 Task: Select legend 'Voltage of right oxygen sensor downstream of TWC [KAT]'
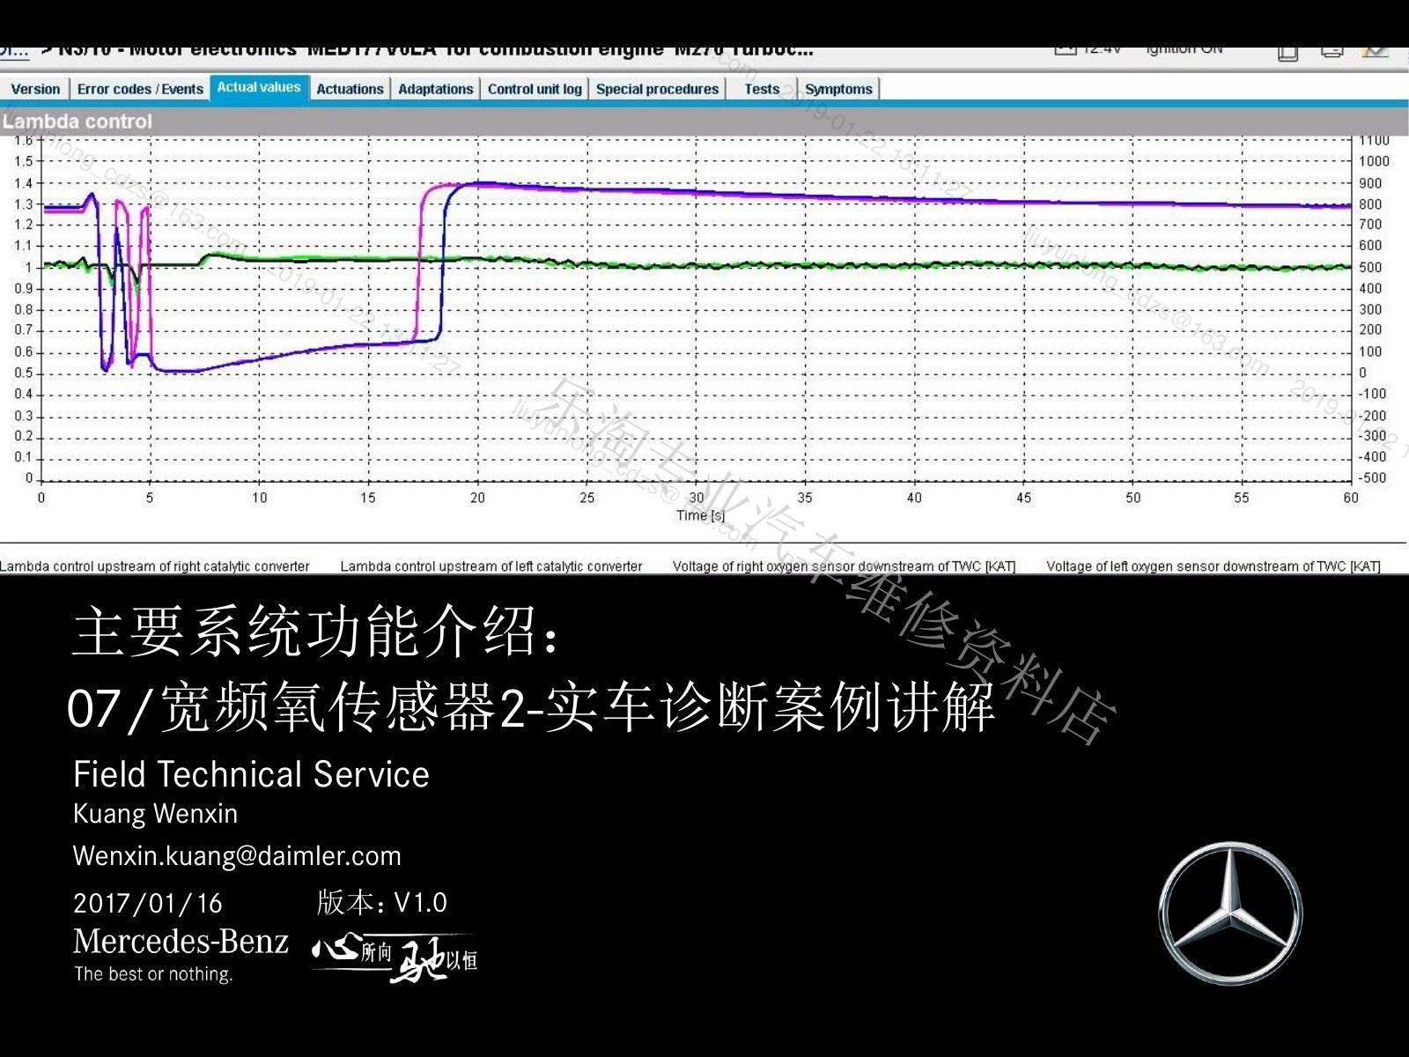point(844,566)
